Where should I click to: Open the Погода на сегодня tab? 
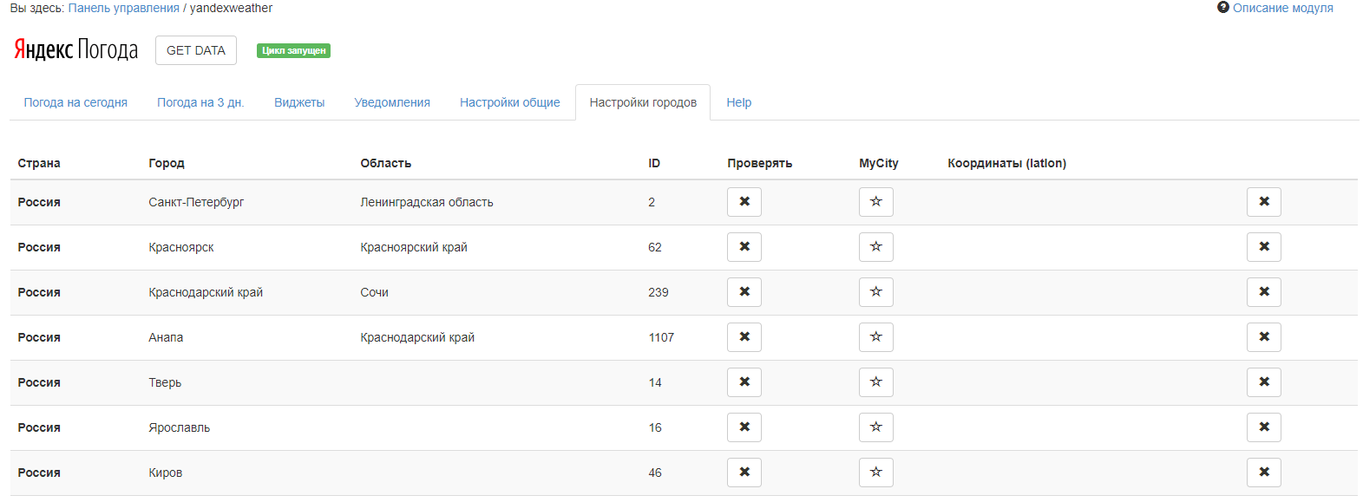(75, 102)
